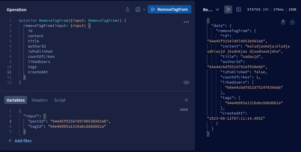Collapse the variables panel with double chevron
The image size is (301, 152).
(x=186, y=100)
